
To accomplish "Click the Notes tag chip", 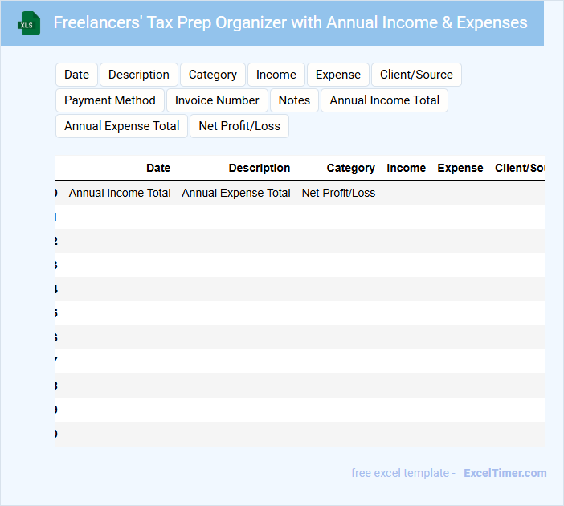I will click(294, 100).
